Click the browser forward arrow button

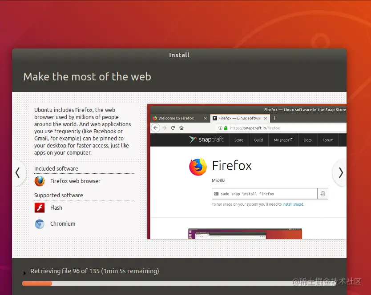click(x=164, y=128)
